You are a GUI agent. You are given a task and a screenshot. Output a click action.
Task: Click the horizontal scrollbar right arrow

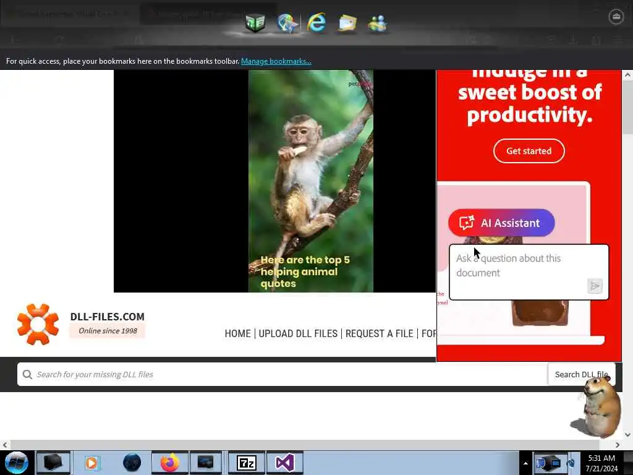point(618,445)
